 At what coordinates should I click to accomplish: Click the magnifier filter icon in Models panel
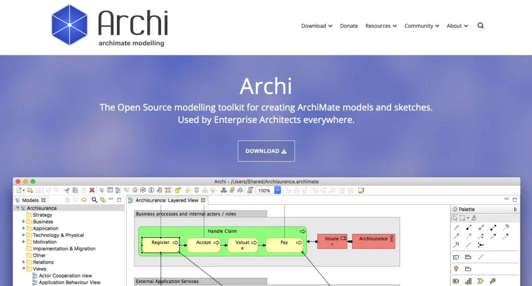click(x=95, y=200)
